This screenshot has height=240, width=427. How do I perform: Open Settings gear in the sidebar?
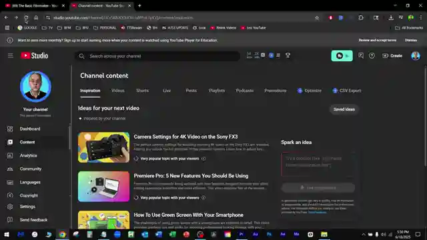point(10,207)
